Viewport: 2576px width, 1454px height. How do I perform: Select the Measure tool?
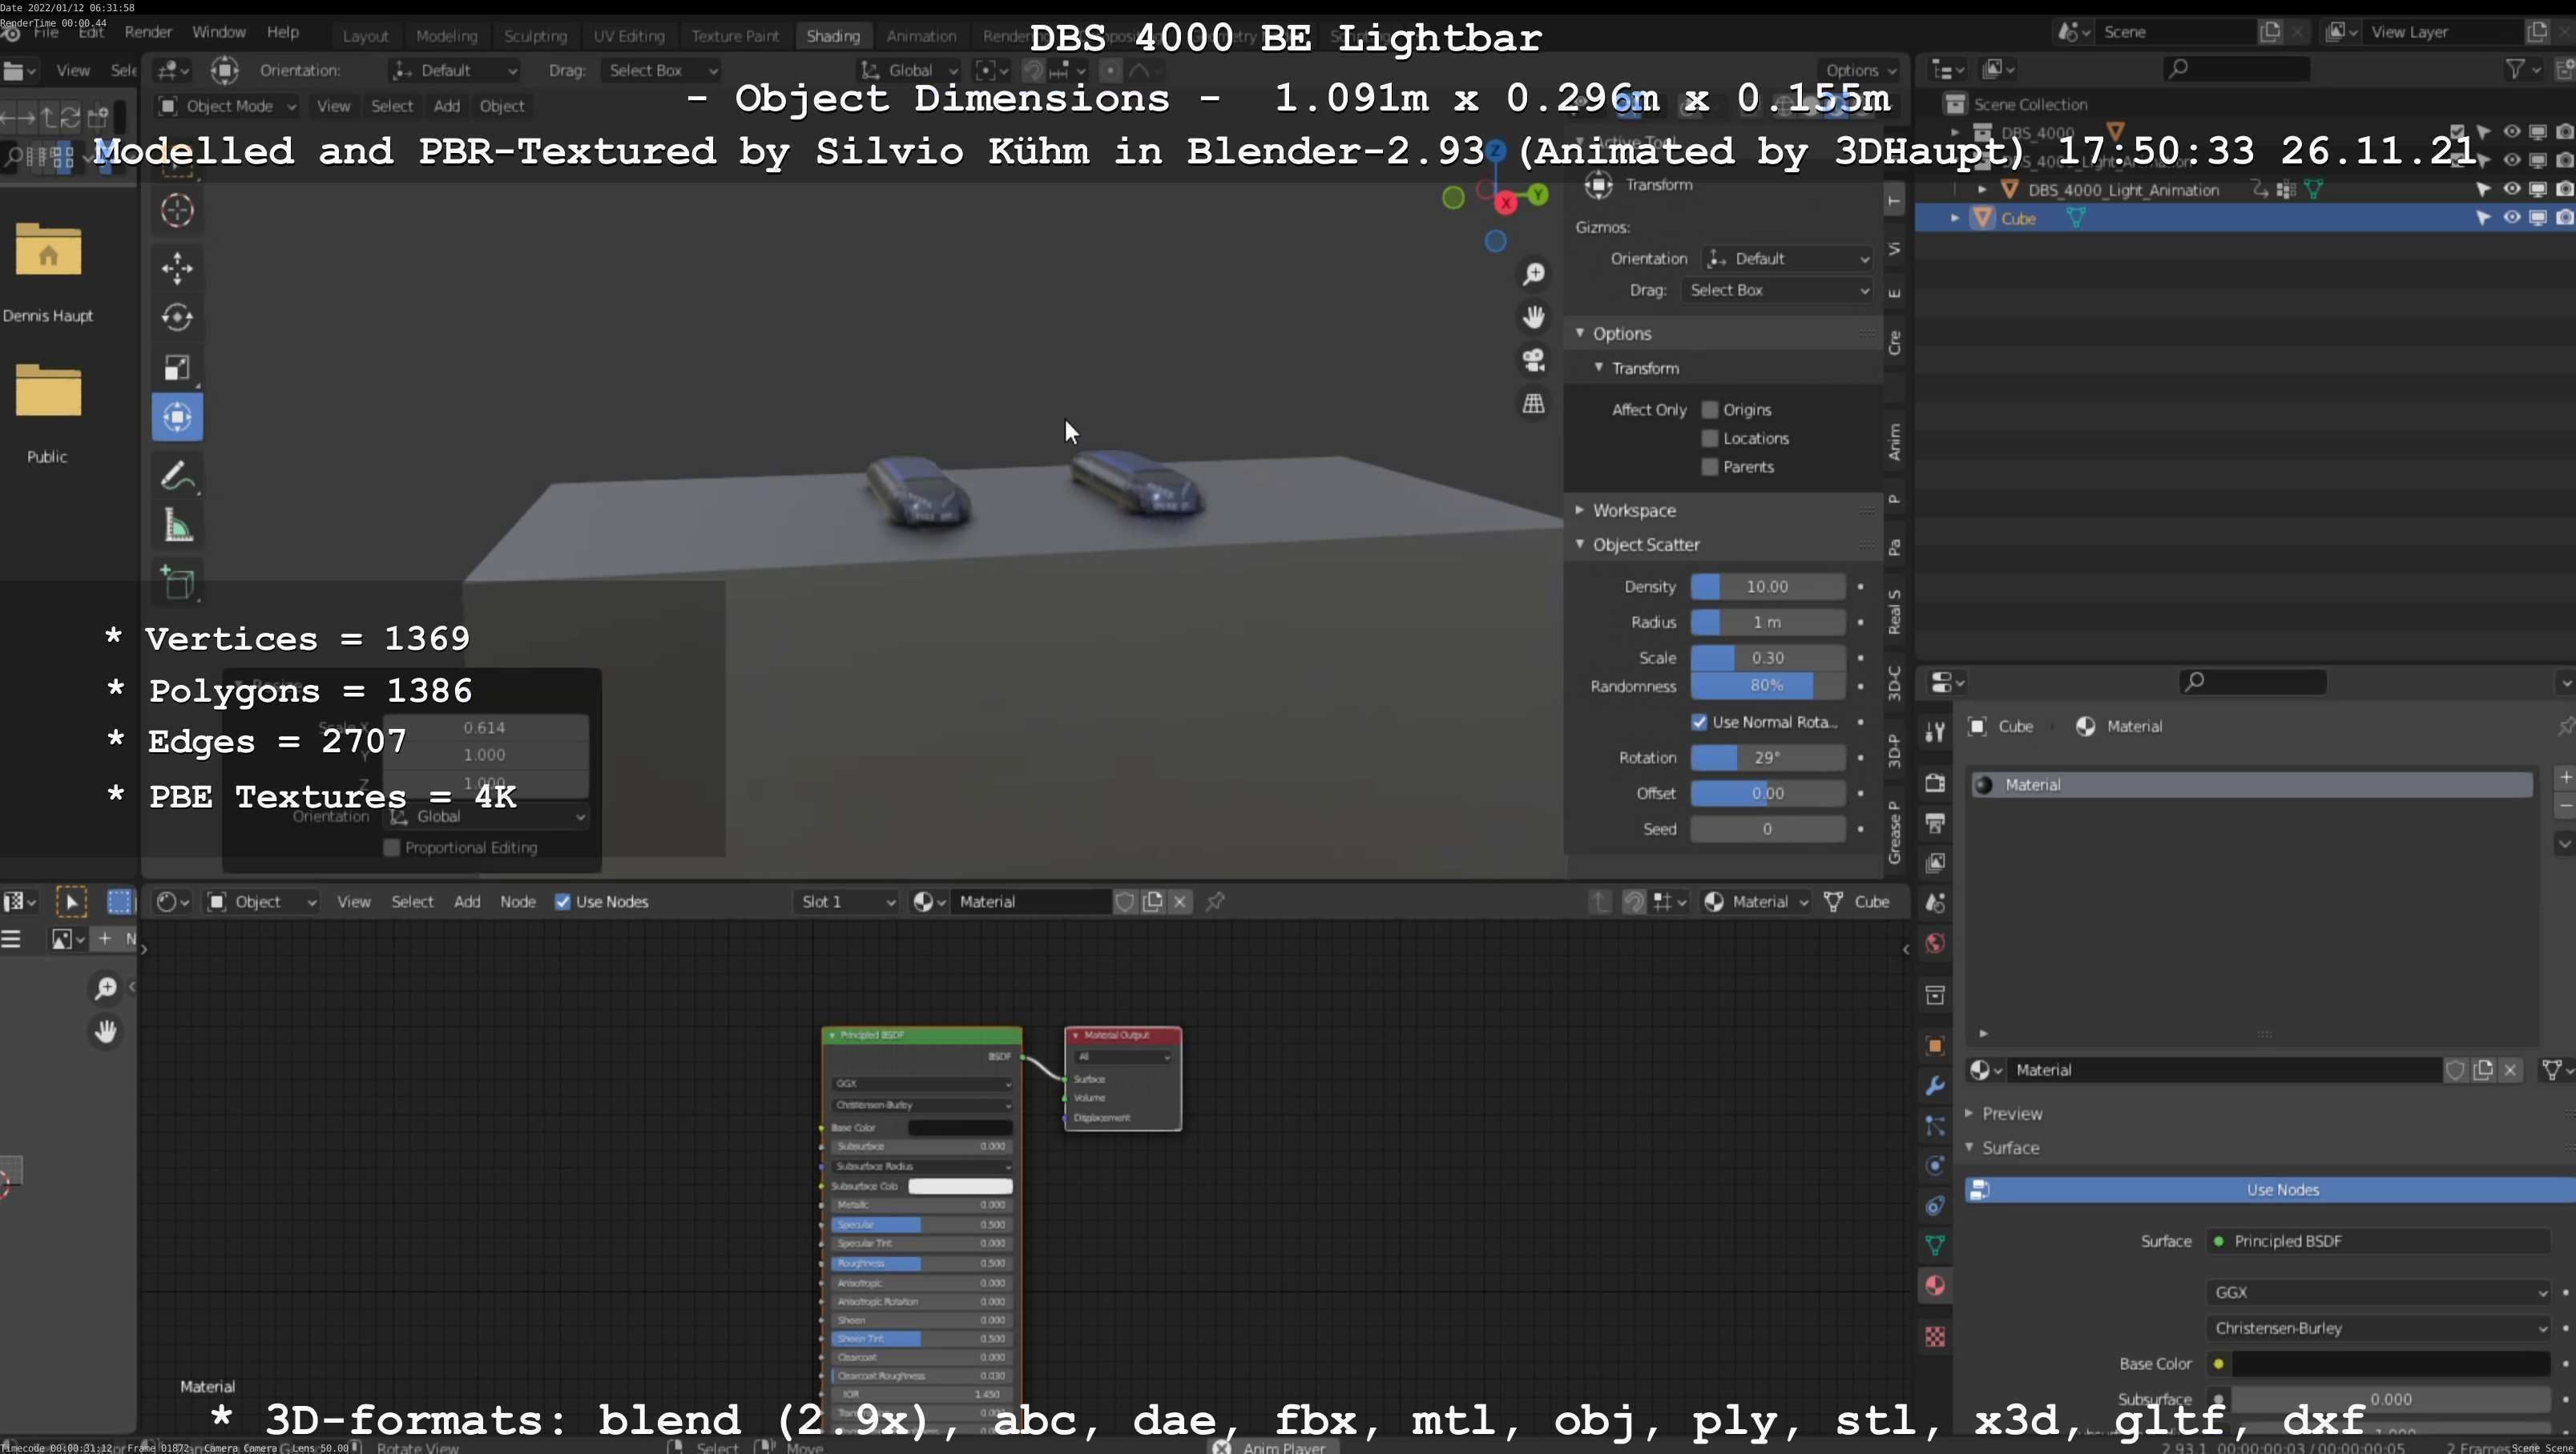(x=177, y=525)
